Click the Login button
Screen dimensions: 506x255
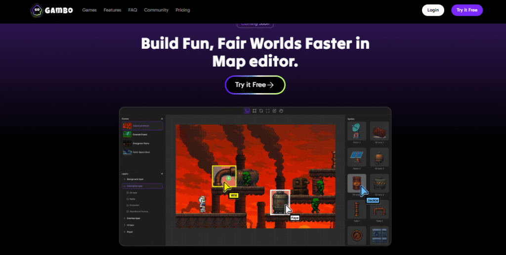(433, 10)
